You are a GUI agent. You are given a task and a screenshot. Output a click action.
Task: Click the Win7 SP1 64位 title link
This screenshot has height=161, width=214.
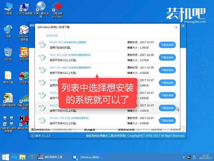point(70,68)
